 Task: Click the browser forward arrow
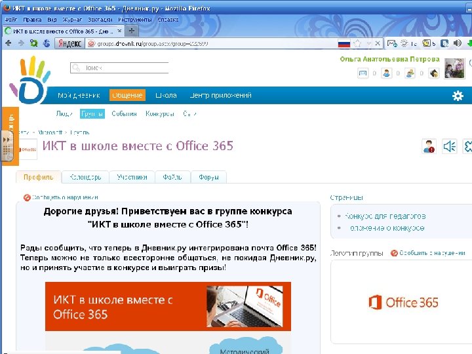click(x=21, y=43)
